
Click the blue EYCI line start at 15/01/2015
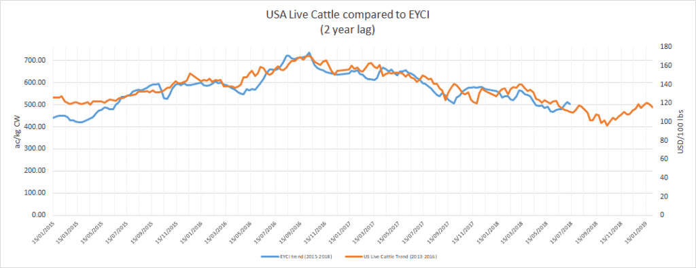tap(54, 118)
